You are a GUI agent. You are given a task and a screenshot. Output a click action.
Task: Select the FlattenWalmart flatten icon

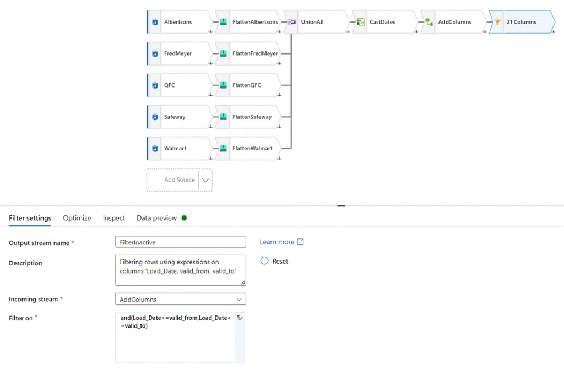(224, 149)
